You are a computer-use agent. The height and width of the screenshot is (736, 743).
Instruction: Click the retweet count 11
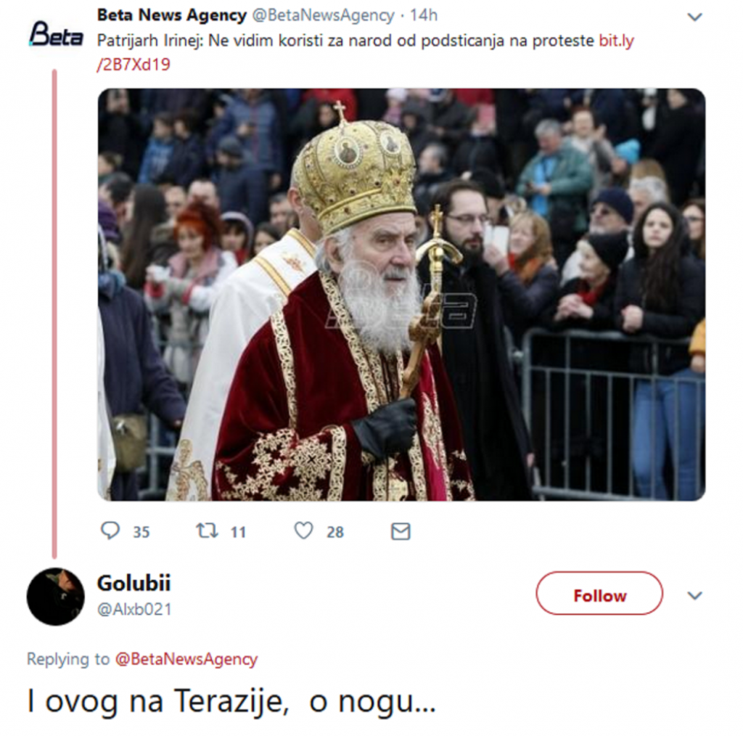(x=238, y=532)
